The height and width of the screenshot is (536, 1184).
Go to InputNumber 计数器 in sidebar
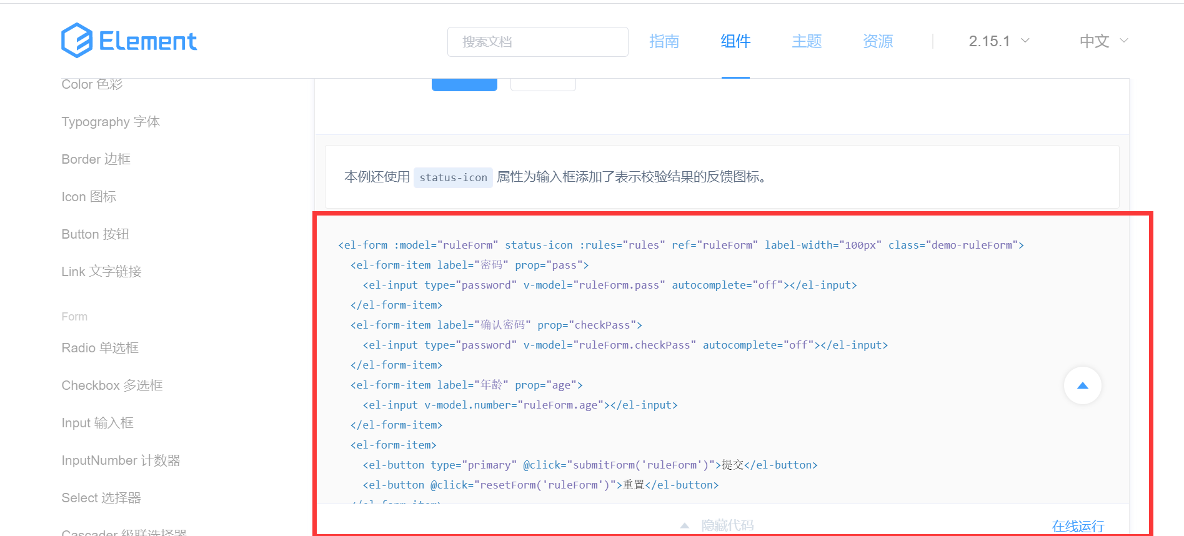(x=121, y=460)
